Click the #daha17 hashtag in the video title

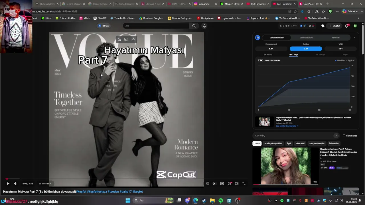tap(126, 192)
